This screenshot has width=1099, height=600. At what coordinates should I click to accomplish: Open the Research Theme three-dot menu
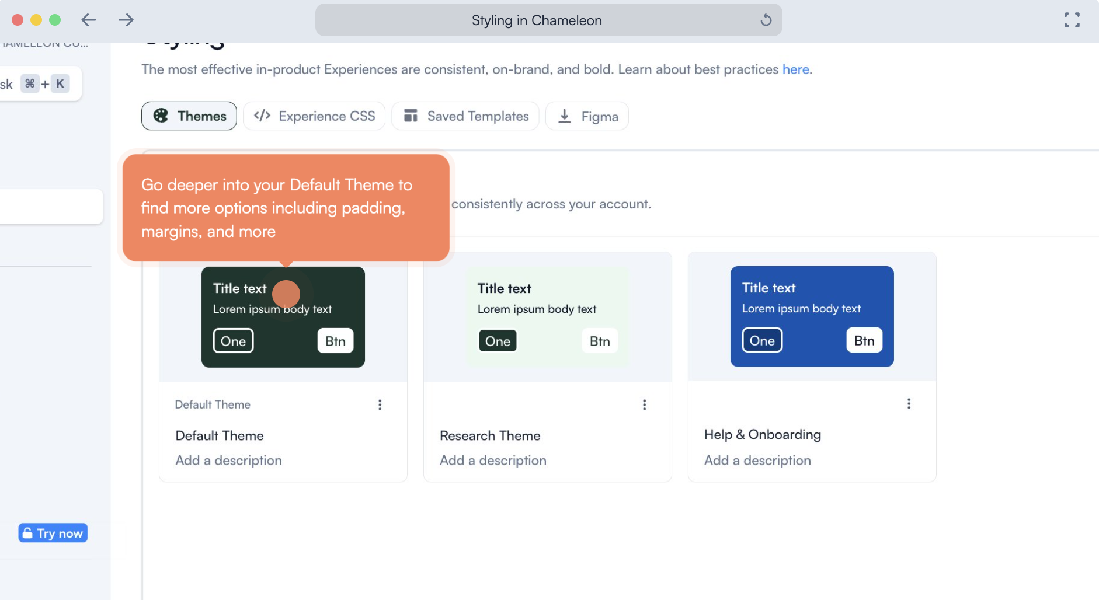pyautogui.click(x=645, y=404)
